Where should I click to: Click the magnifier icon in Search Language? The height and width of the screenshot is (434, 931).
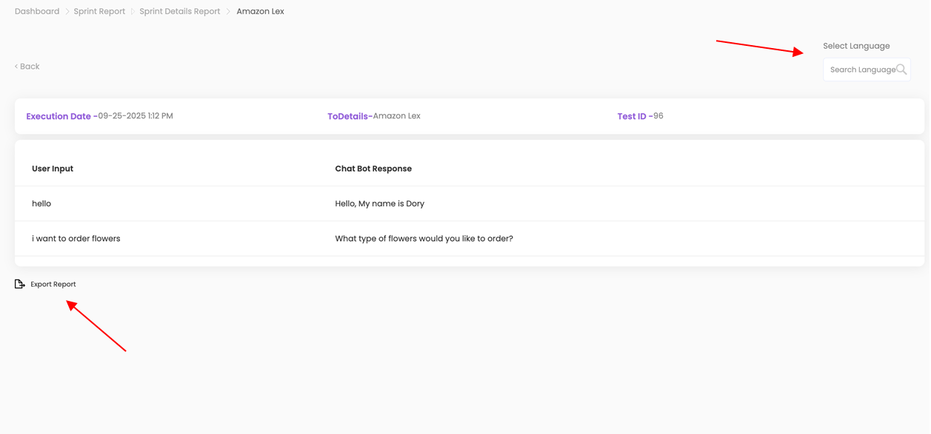click(901, 69)
